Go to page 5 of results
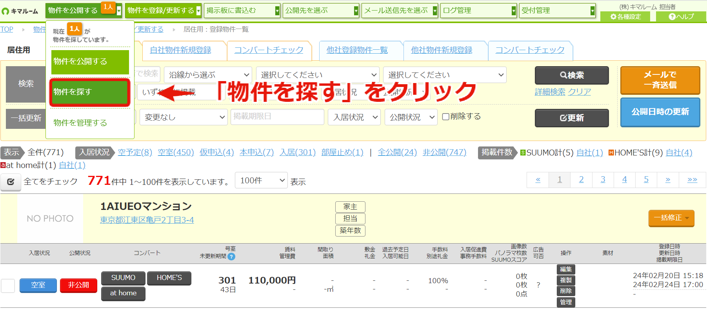707x318 pixels. pyautogui.click(x=646, y=180)
